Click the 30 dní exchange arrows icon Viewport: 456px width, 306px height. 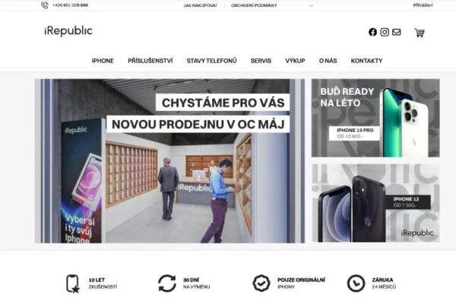tap(167, 283)
